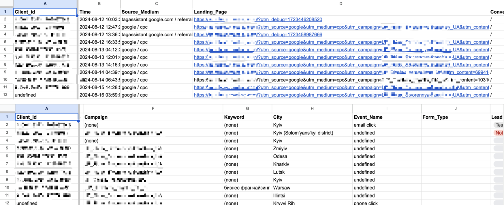Open Lead status chip in the Illintsi row
The height and width of the screenshot is (205, 504).
tap(499, 195)
